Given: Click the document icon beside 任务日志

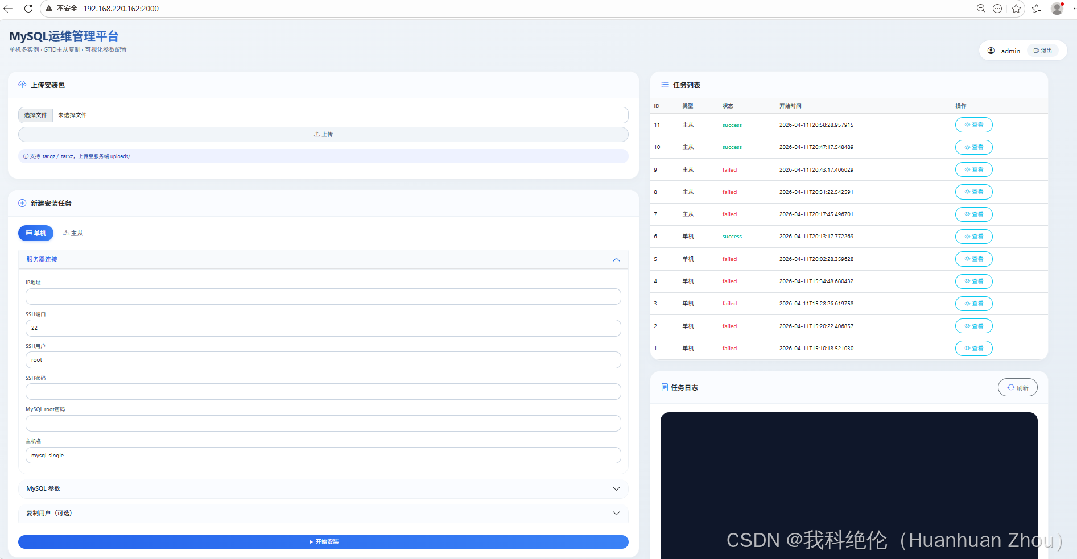Looking at the screenshot, I should 665,387.
